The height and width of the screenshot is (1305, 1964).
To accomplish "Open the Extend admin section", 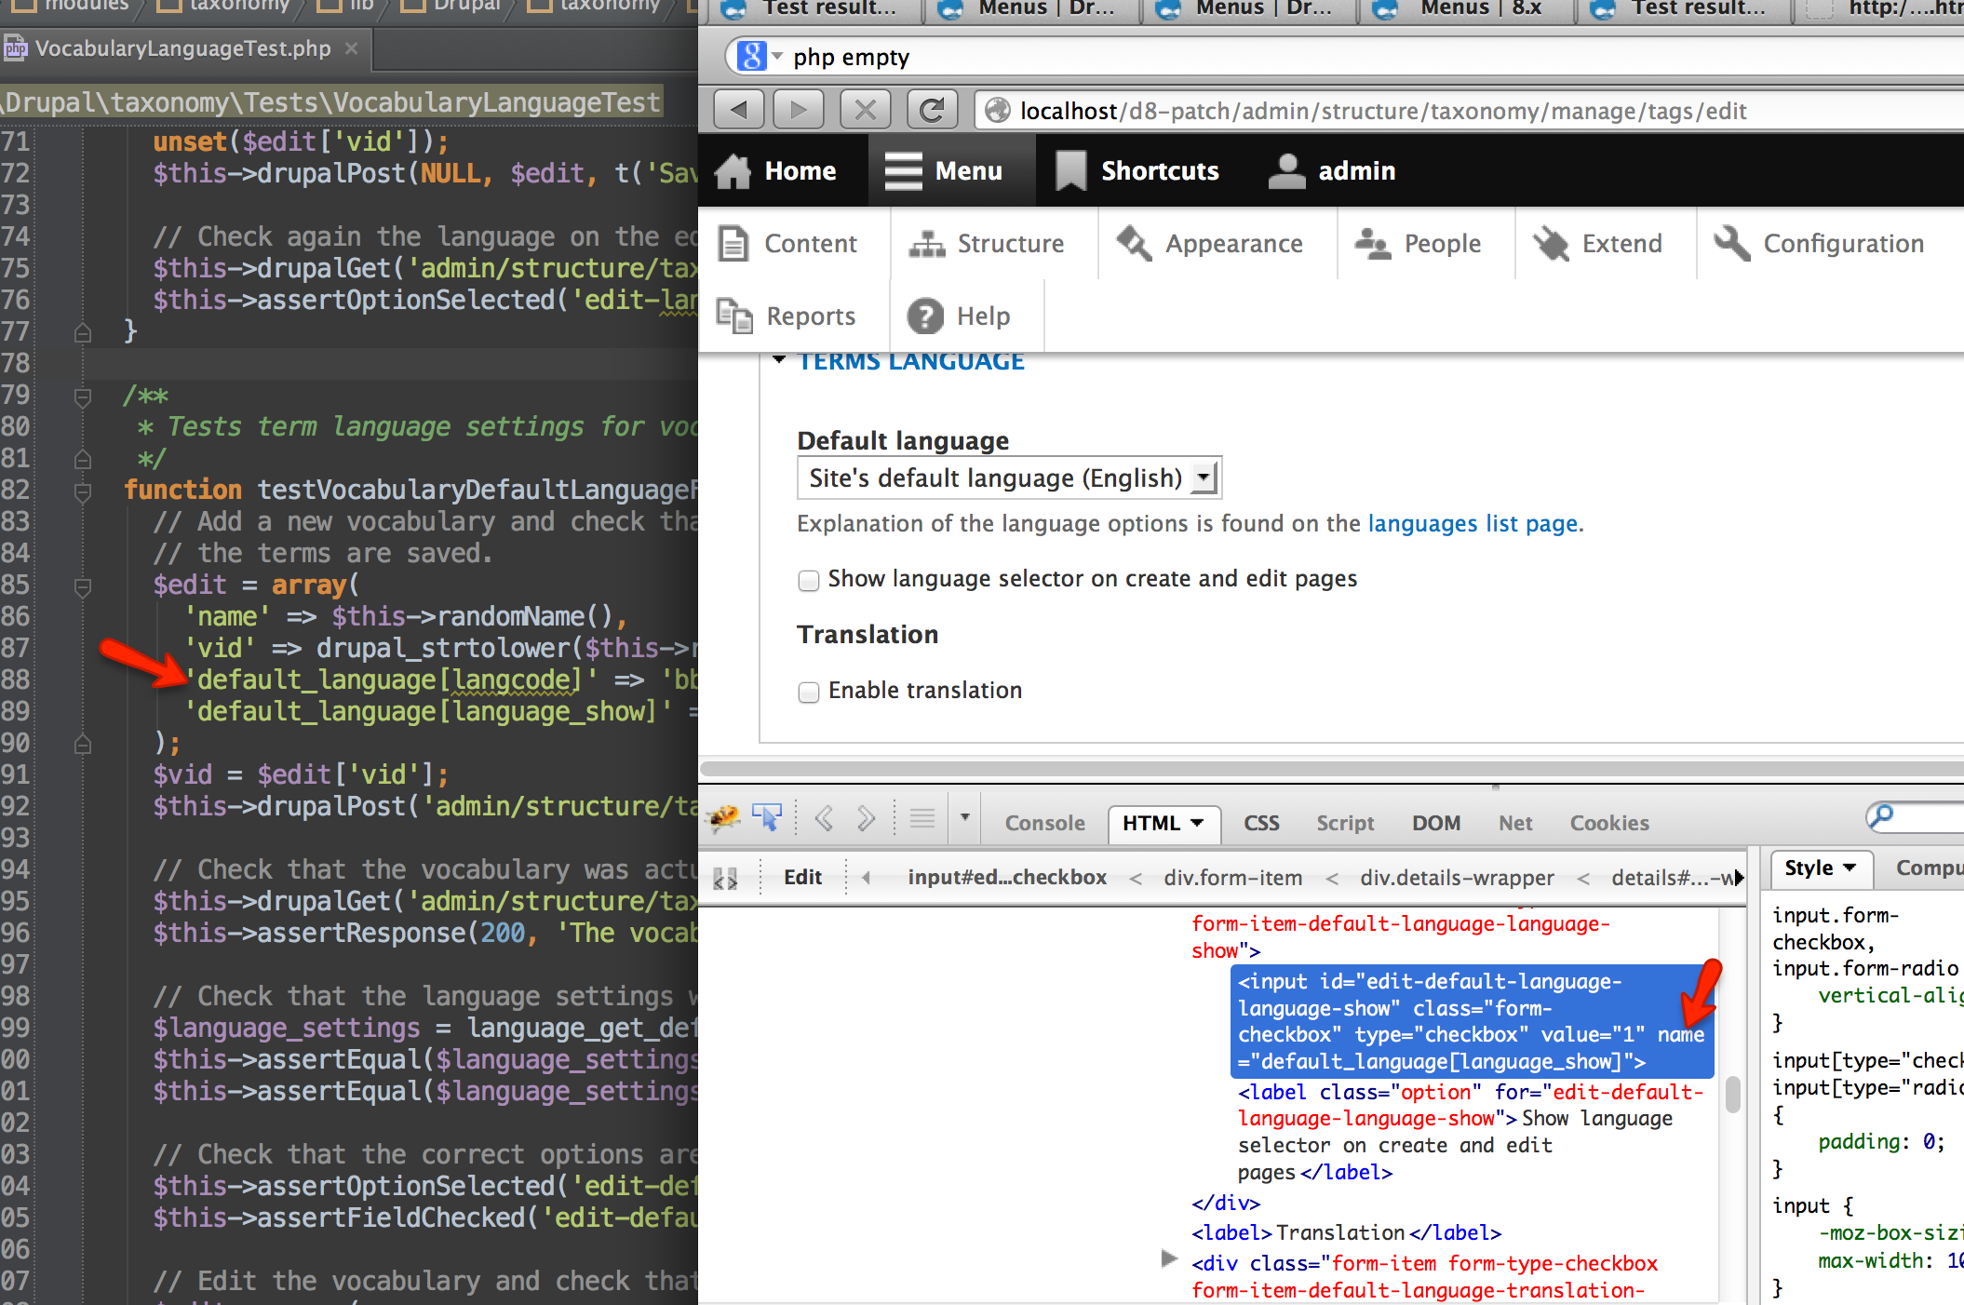I will click(x=1598, y=244).
